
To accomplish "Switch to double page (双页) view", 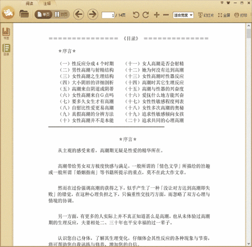I will [61, 14].
